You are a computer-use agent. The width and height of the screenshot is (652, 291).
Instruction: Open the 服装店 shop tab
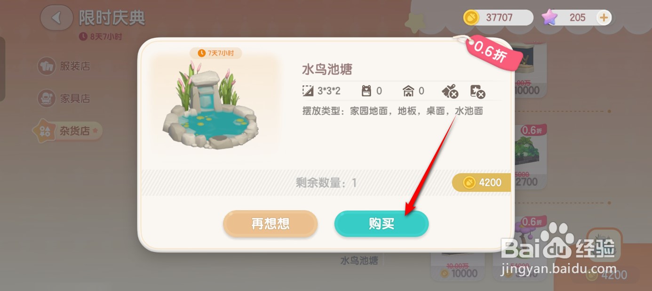click(64, 66)
